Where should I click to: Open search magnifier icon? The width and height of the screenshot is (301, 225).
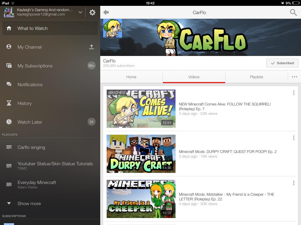point(293,12)
